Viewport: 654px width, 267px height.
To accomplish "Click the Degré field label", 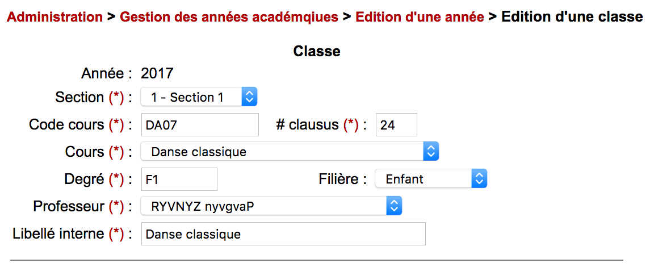I will (85, 179).
